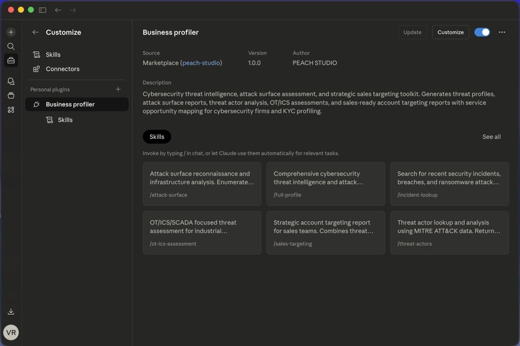Select the Skills filter pill
Screen dimensions: 520x346
pyautogui.click(x=157, y=136)
